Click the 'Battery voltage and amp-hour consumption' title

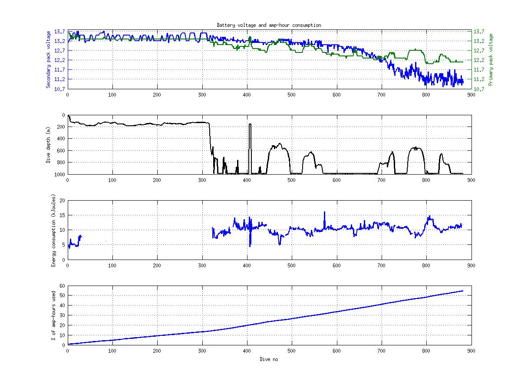tap(269, 25)
